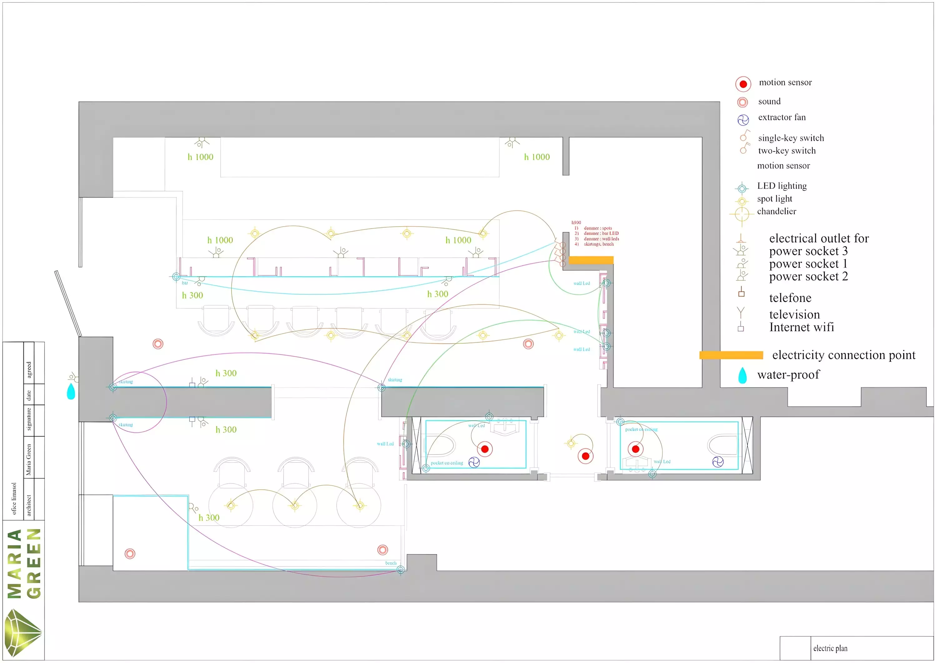The width and height of the screenshot is (937, 663).
Task: Click the chandelier symbol in legend
Action: [x=741, y=214]
